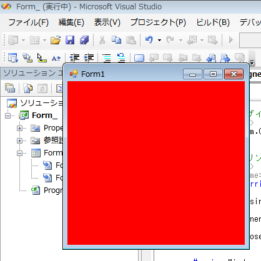
Task: Click the increase indent icon
Action: [89, 57]
